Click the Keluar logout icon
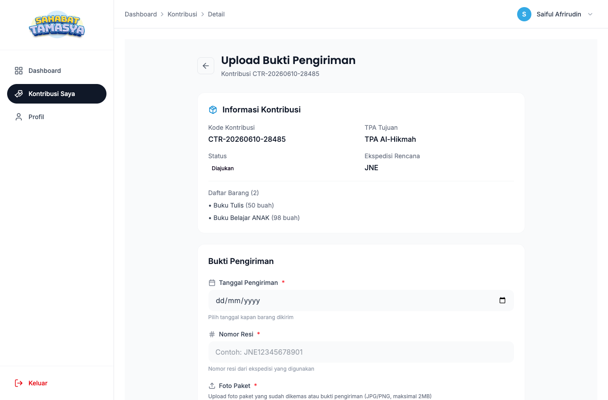This screenshot has height=400, width=608. (x=19, y=383)
